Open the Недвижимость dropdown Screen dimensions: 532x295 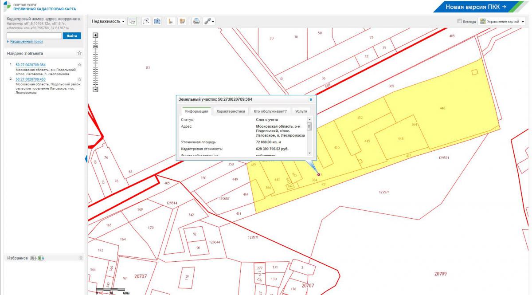(108, 21)
